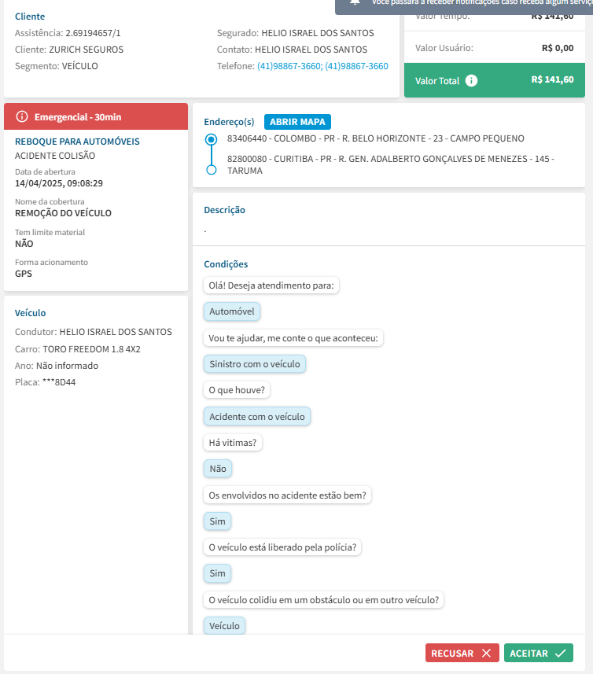Select the Automóvel answer chip
The width and height of the screenshot is (593, 674).
(232, 312)
